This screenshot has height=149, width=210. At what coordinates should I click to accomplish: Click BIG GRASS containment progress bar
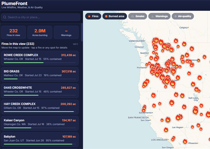pos(40,79)
